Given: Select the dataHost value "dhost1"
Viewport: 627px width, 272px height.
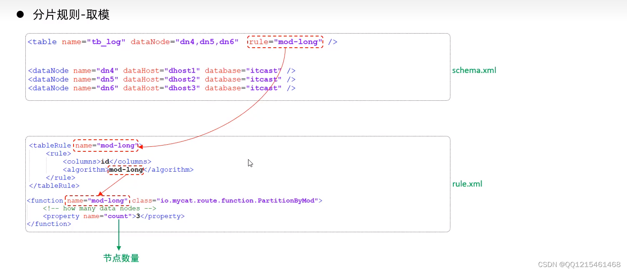Looking at the screenshot, I should pos(183,71).
